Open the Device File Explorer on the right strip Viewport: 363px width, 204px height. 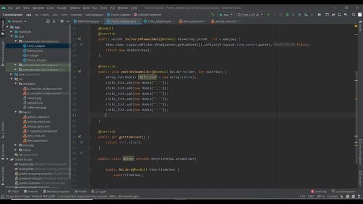pyautogui.click(x=361, y=152)
